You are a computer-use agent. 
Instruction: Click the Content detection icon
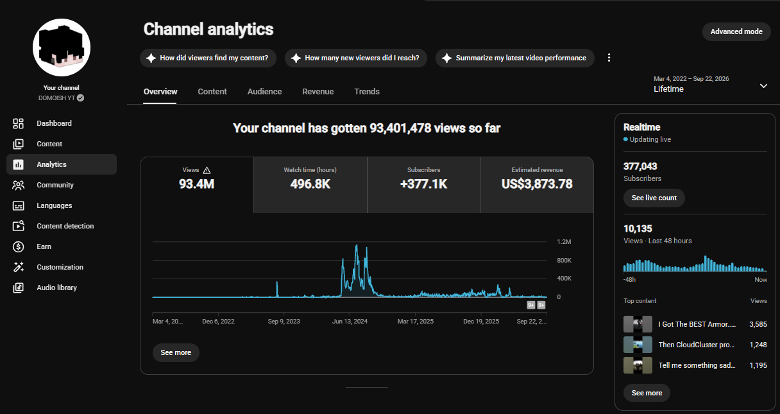[19, 226]
